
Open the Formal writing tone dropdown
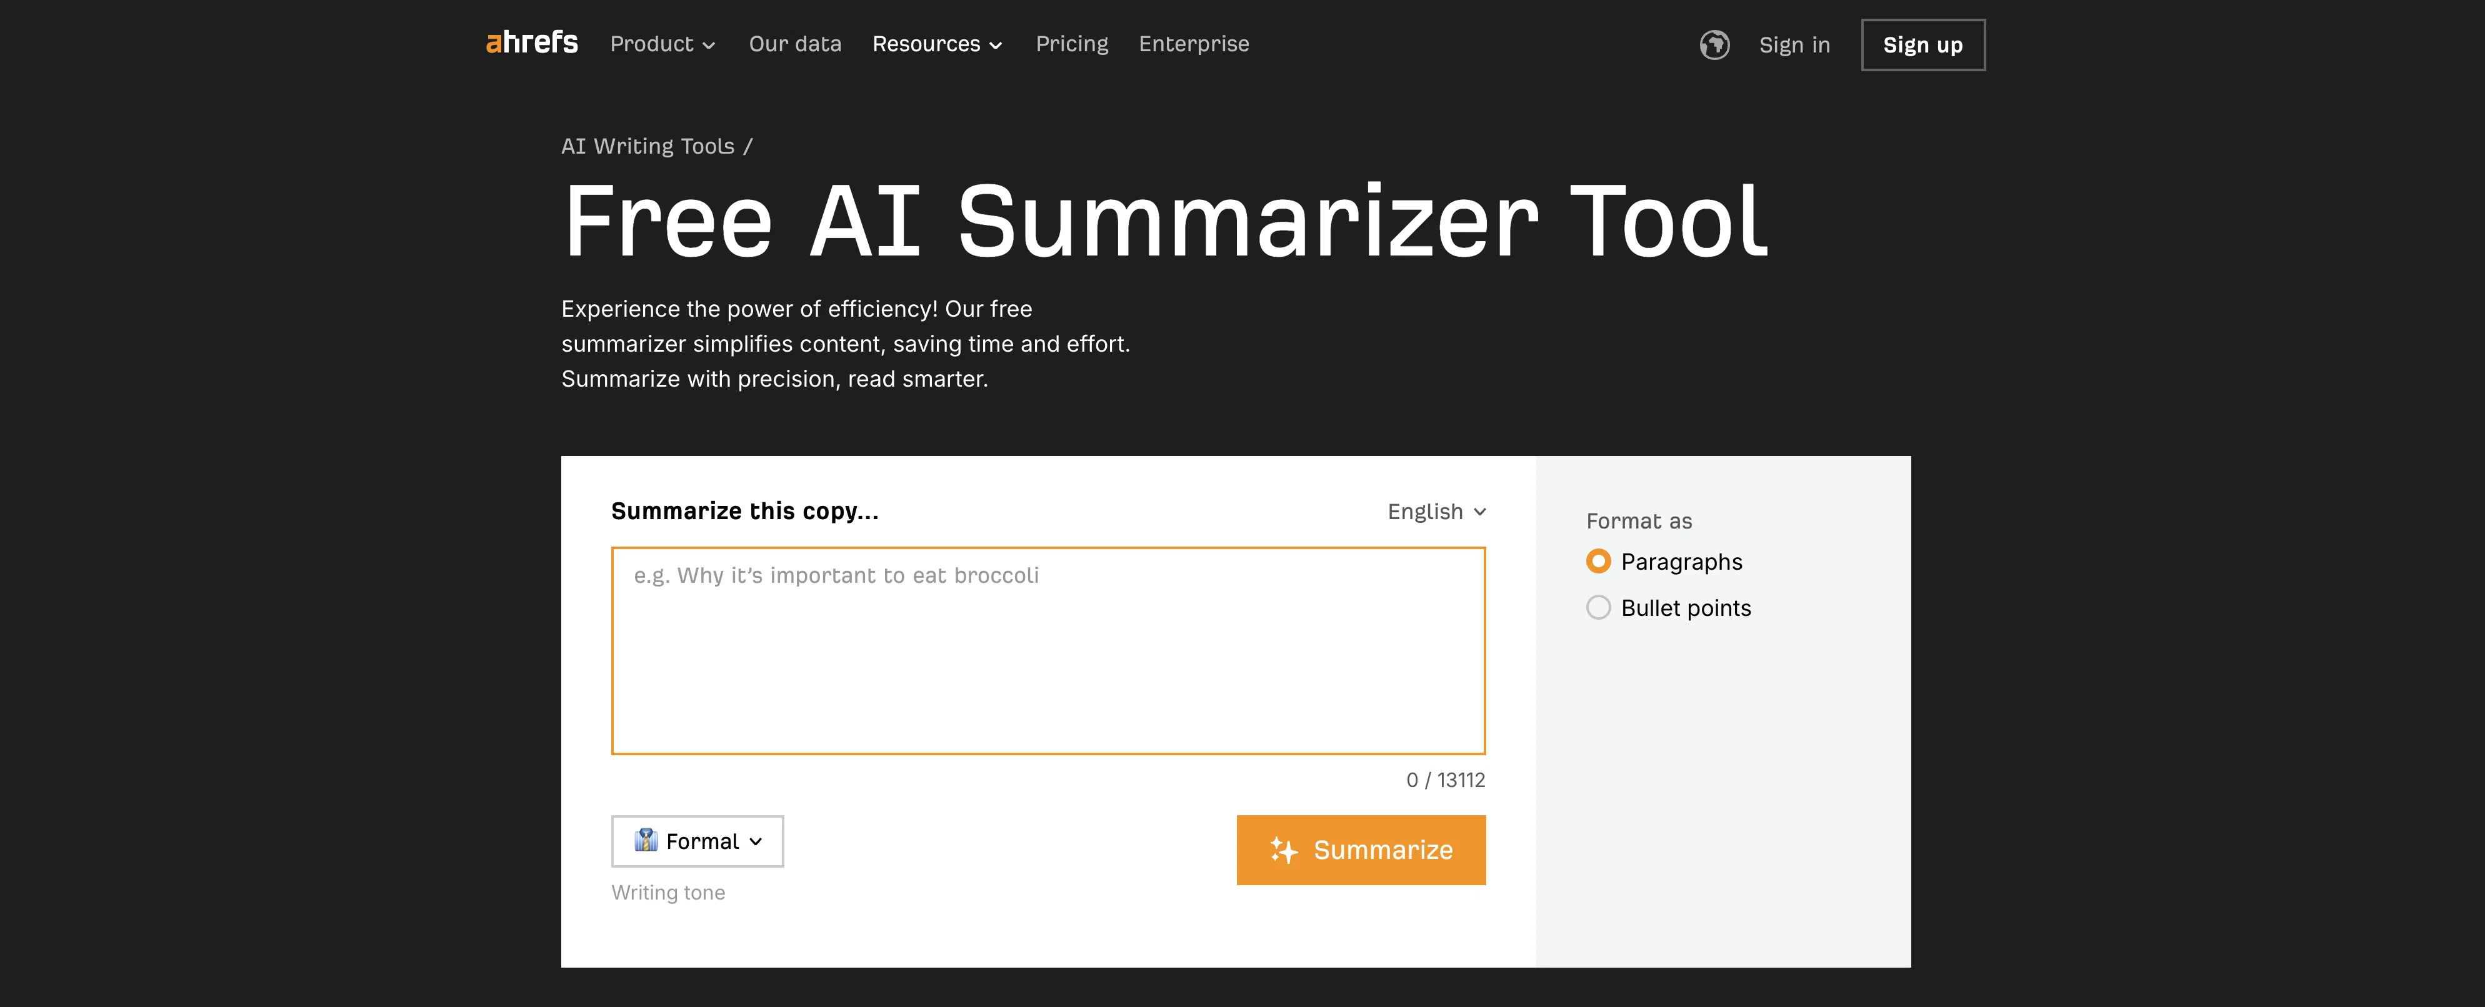[697, 841]
